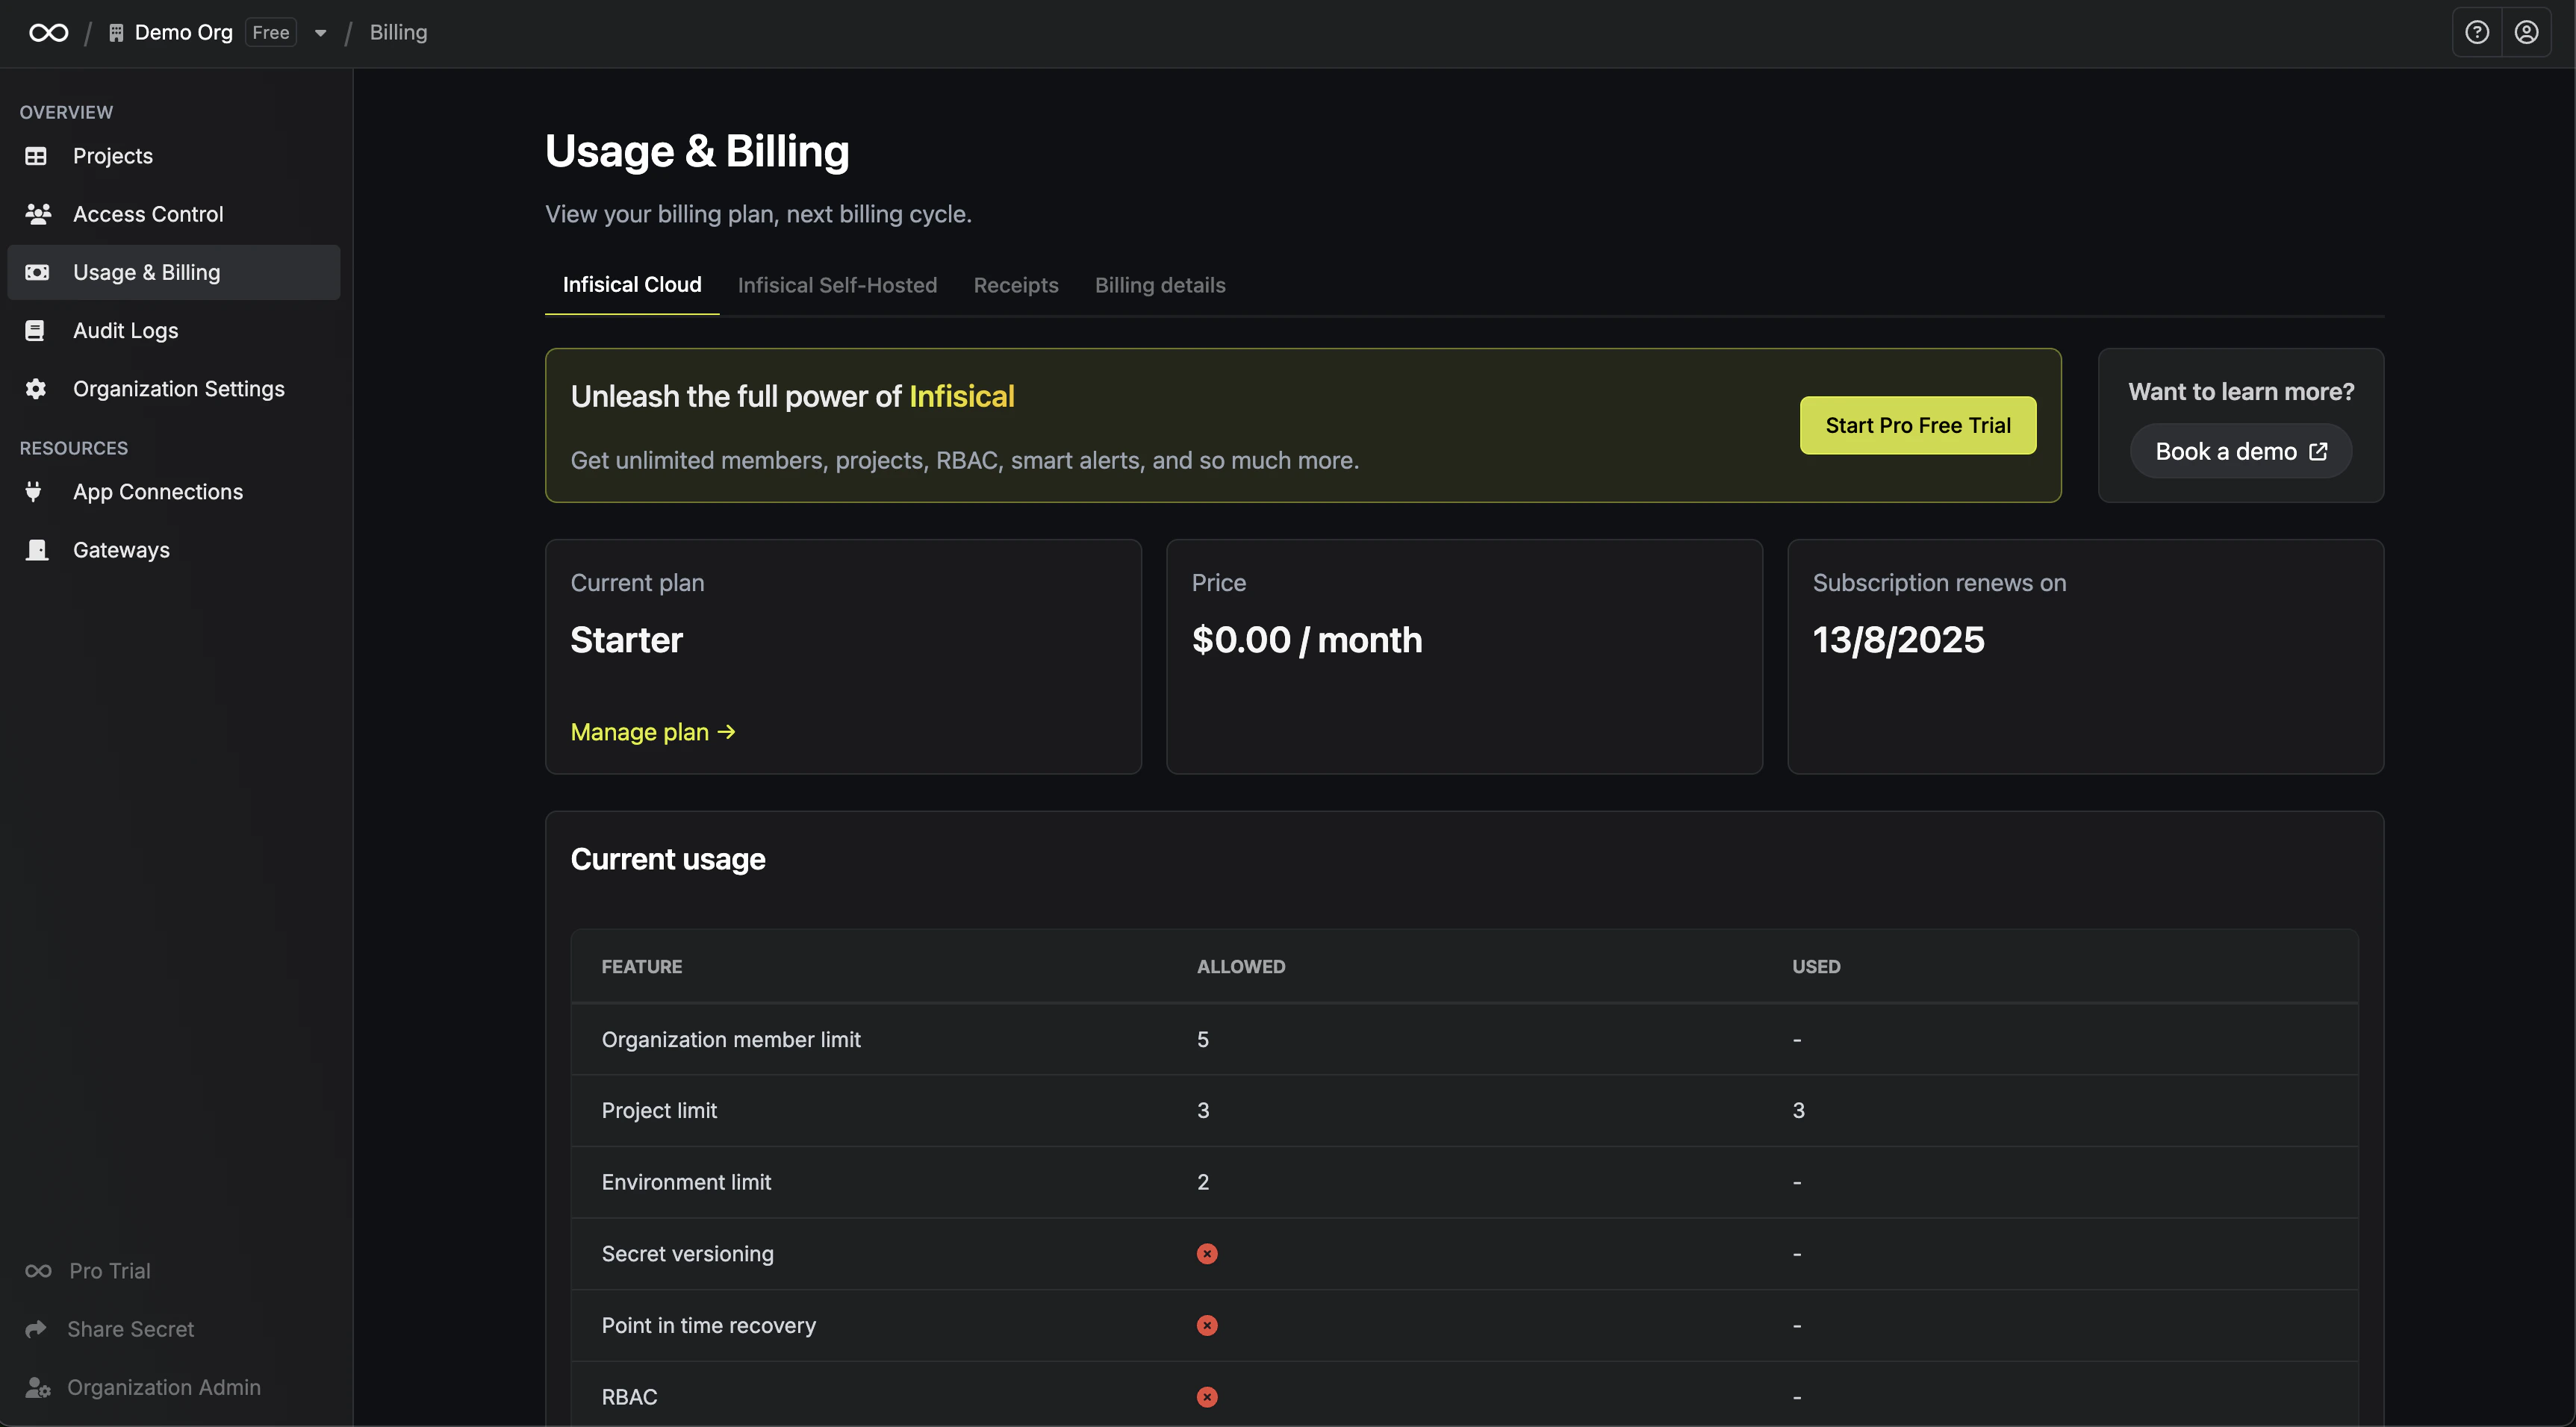Click the Demo Org building icon
Viewport: 2576px width, 1427px height.
click(116, 33)
